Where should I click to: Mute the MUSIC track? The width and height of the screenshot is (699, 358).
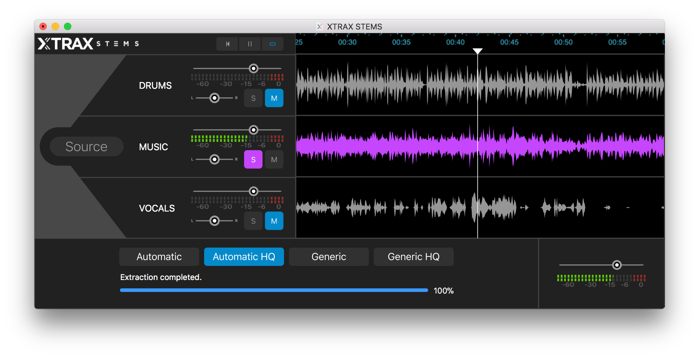tap(274, 160)
